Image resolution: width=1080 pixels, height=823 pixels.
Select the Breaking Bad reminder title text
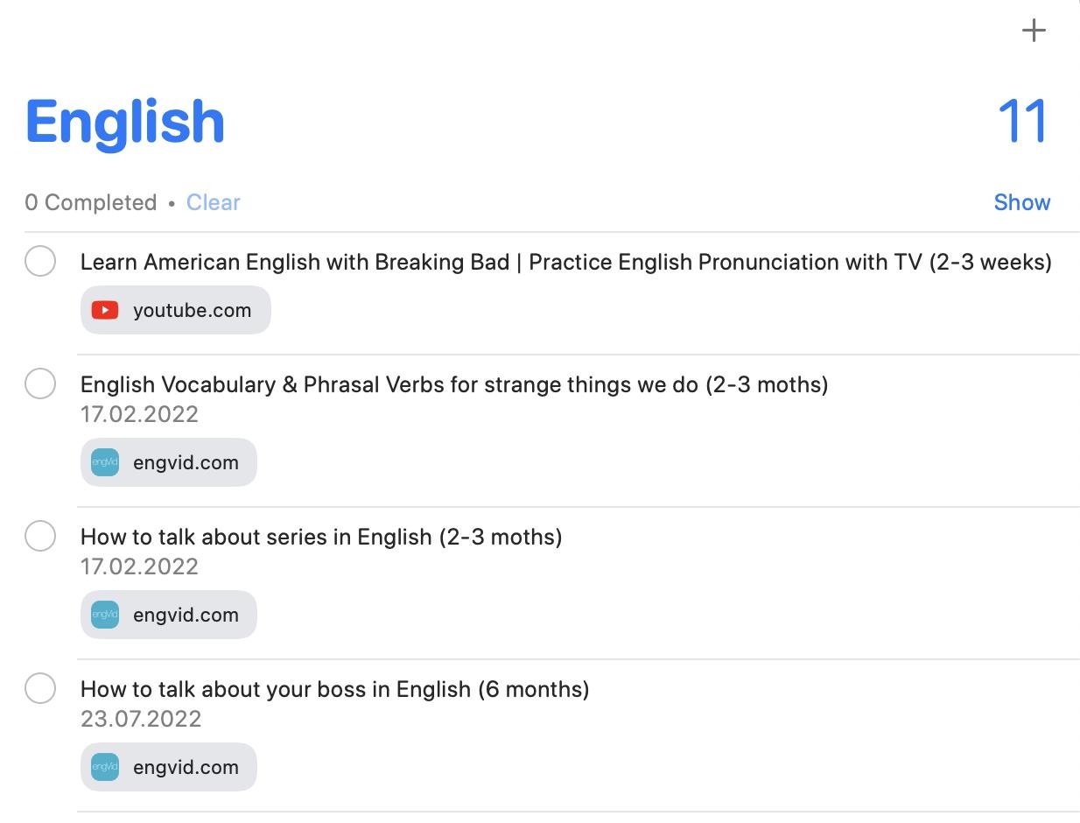coord(565,262)
